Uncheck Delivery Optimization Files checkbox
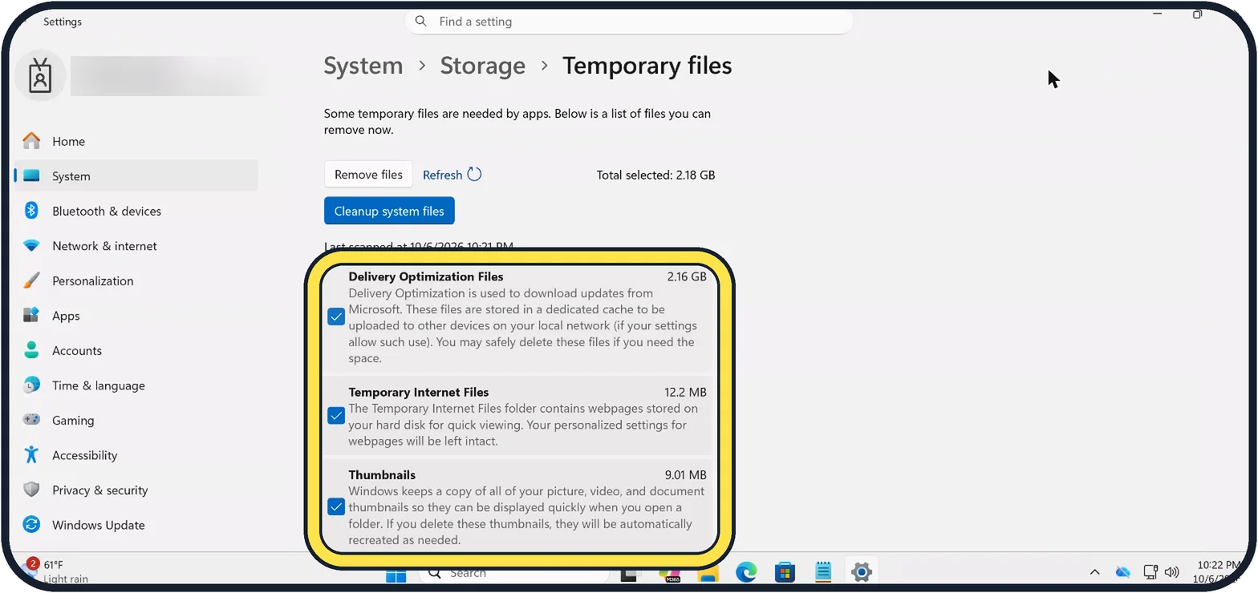The image size is (1258, 593). (336, 317)
